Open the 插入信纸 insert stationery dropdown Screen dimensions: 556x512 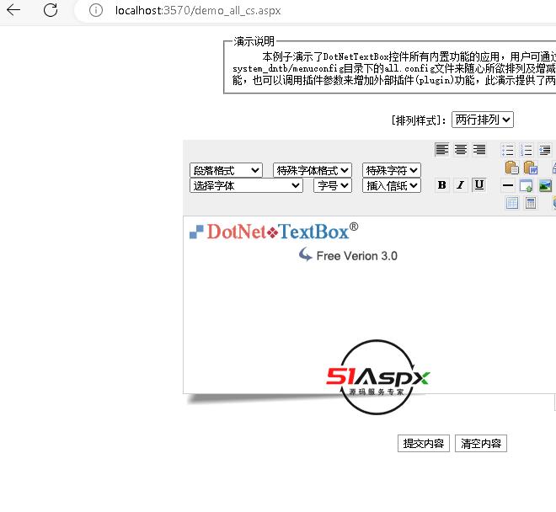tap(392, 185)
